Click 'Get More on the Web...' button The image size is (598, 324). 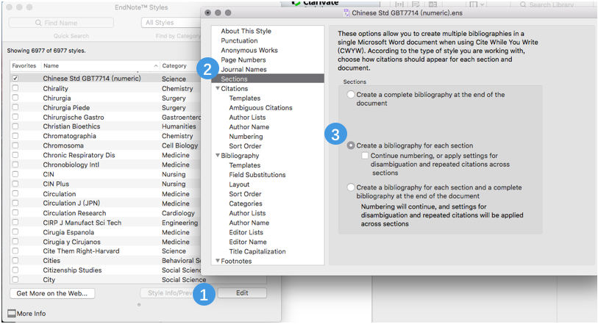[x=51, y=293]
